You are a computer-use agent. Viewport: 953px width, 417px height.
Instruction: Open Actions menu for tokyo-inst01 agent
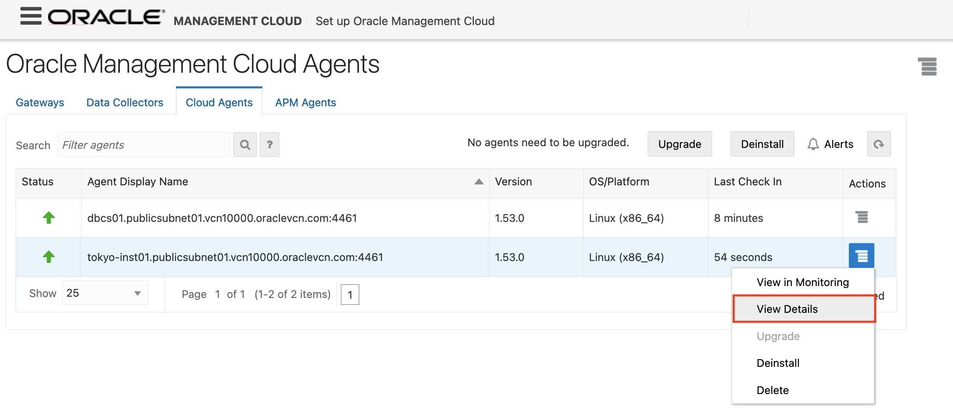(x=862, y=256)
